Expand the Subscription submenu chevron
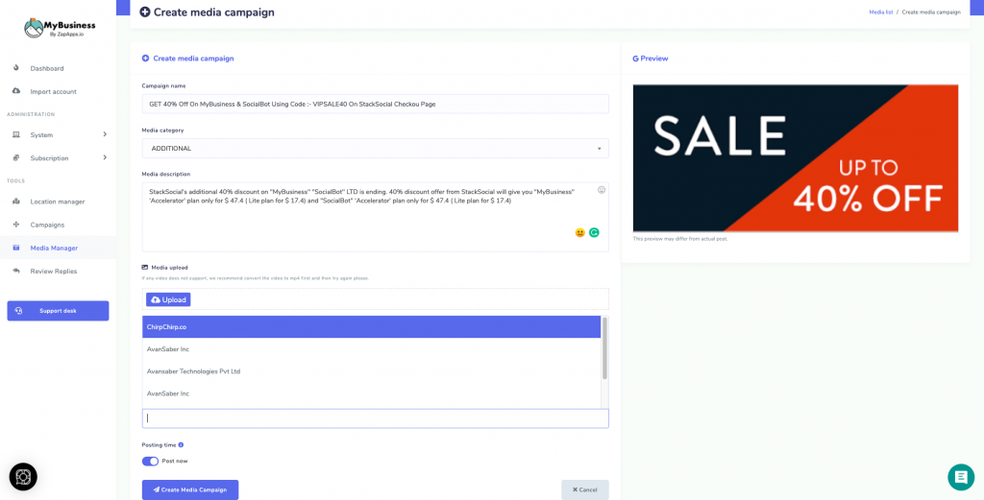This screenshot has height=500, width=984. tap(105, 157)
